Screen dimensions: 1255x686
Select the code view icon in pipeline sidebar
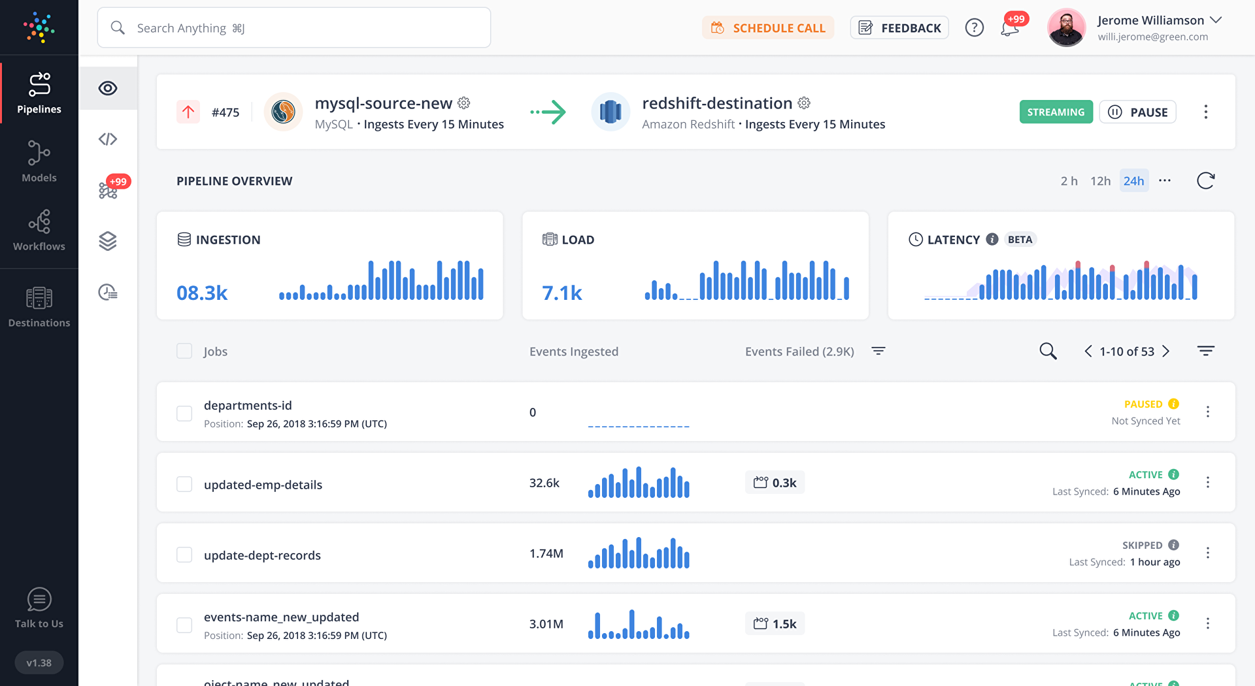108,139
